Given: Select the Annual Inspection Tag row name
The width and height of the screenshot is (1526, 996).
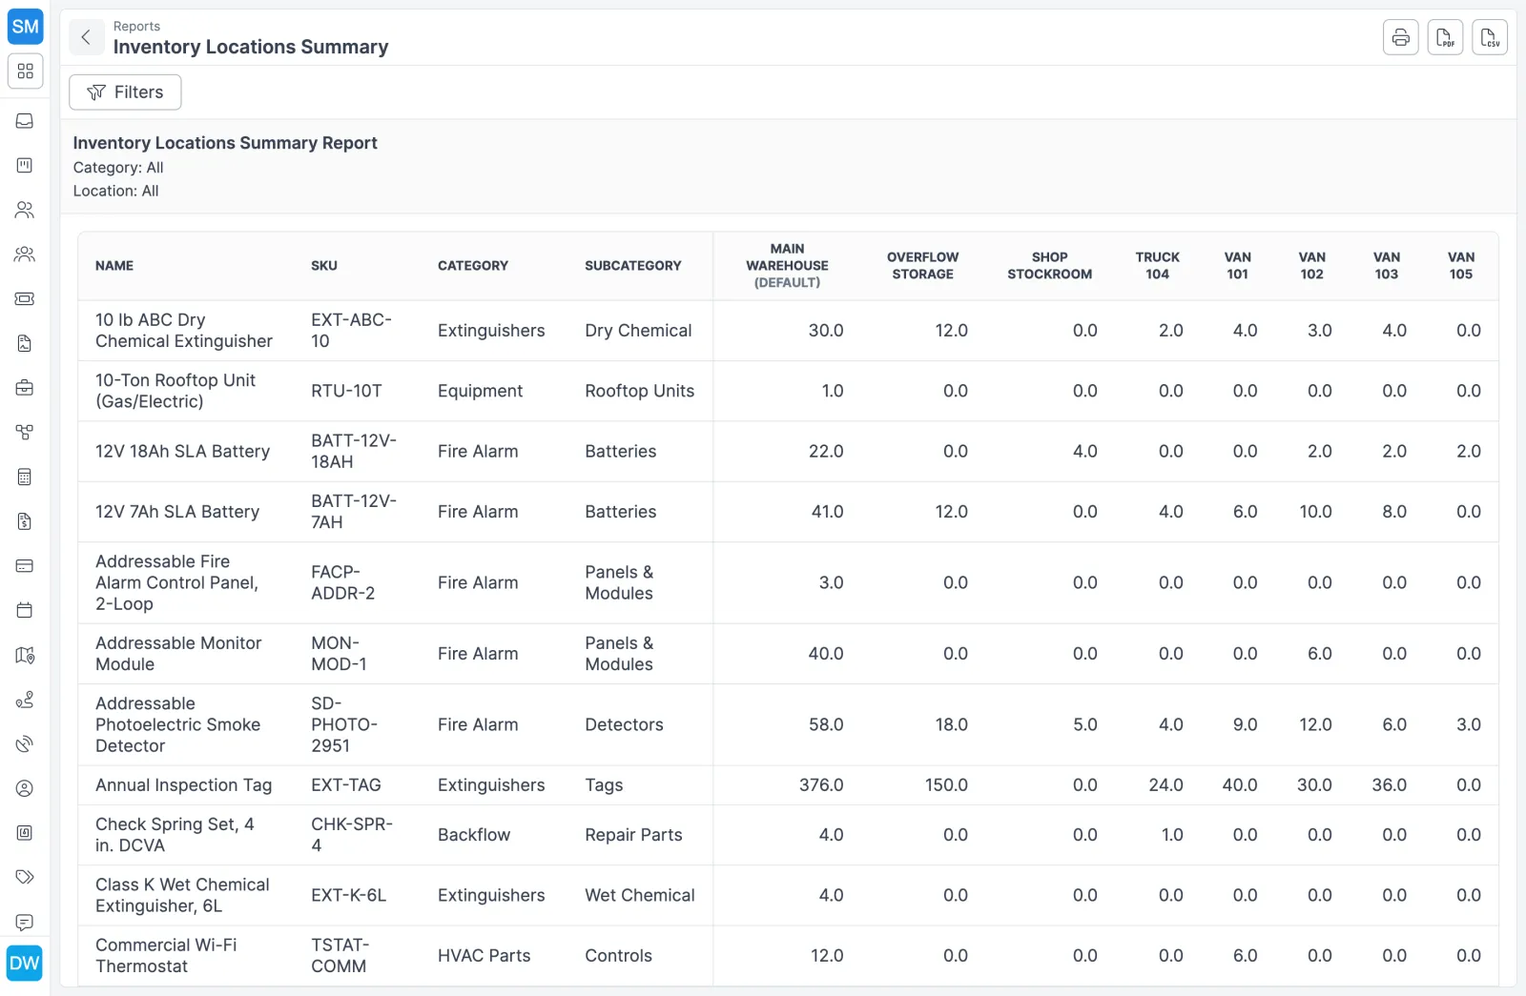Looking at the screenshot, I should (x=184, y=785).
